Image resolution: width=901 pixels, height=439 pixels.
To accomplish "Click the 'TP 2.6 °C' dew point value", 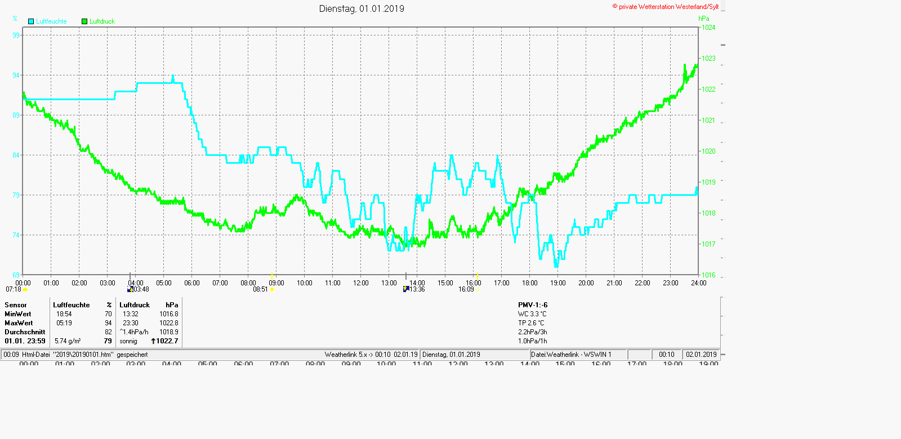I will (531, 323).
